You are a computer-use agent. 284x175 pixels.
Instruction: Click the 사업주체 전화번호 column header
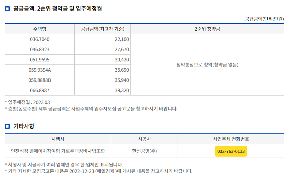(231, 139)
